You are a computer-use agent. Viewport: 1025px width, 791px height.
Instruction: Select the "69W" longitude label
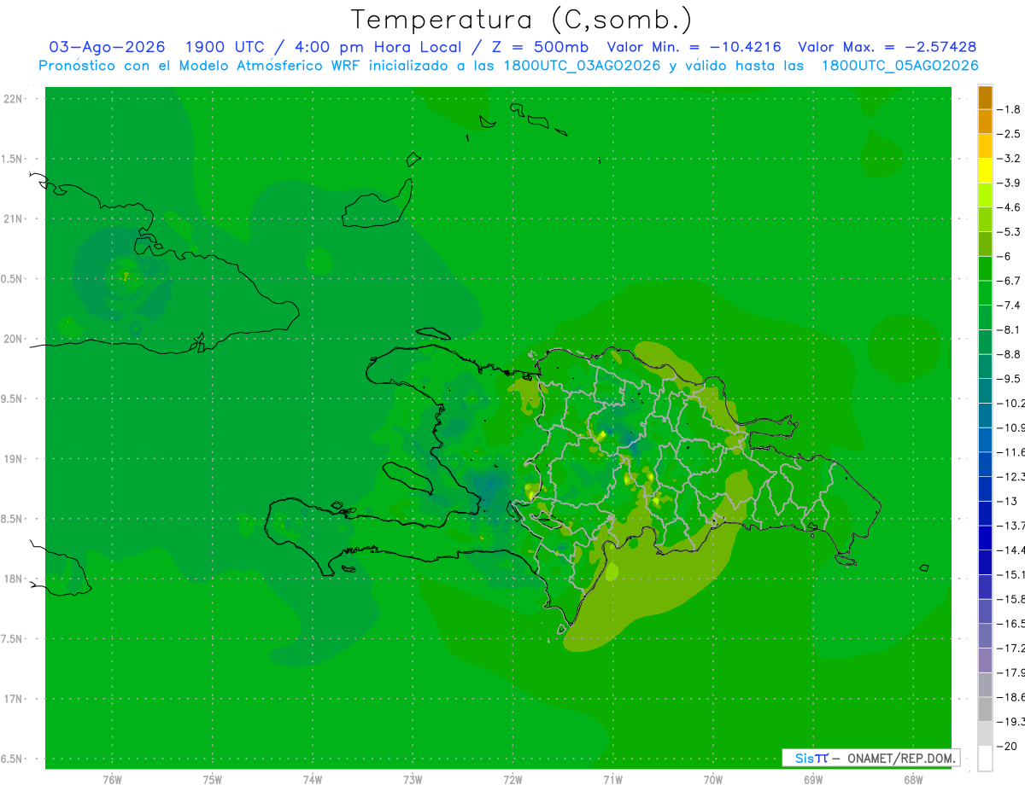tap(813, 780)
